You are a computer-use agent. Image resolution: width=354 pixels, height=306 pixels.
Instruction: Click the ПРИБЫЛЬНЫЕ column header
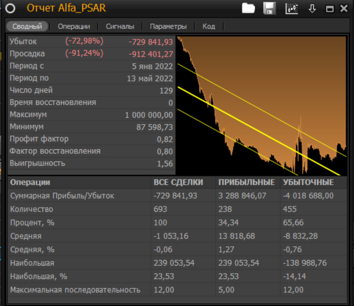point(246,182)
